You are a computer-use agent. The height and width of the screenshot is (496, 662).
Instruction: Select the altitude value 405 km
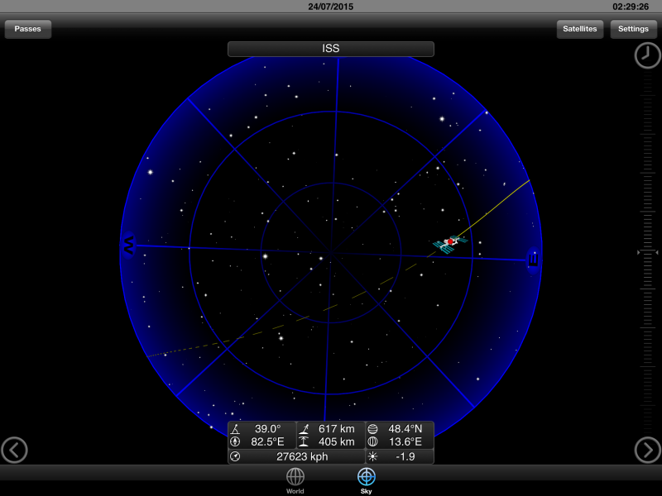(337, 441)
